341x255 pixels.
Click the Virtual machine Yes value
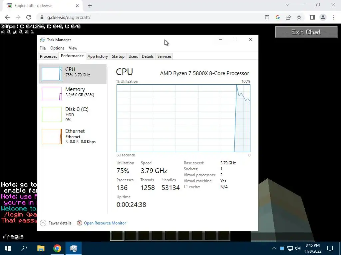click(223, 181)
